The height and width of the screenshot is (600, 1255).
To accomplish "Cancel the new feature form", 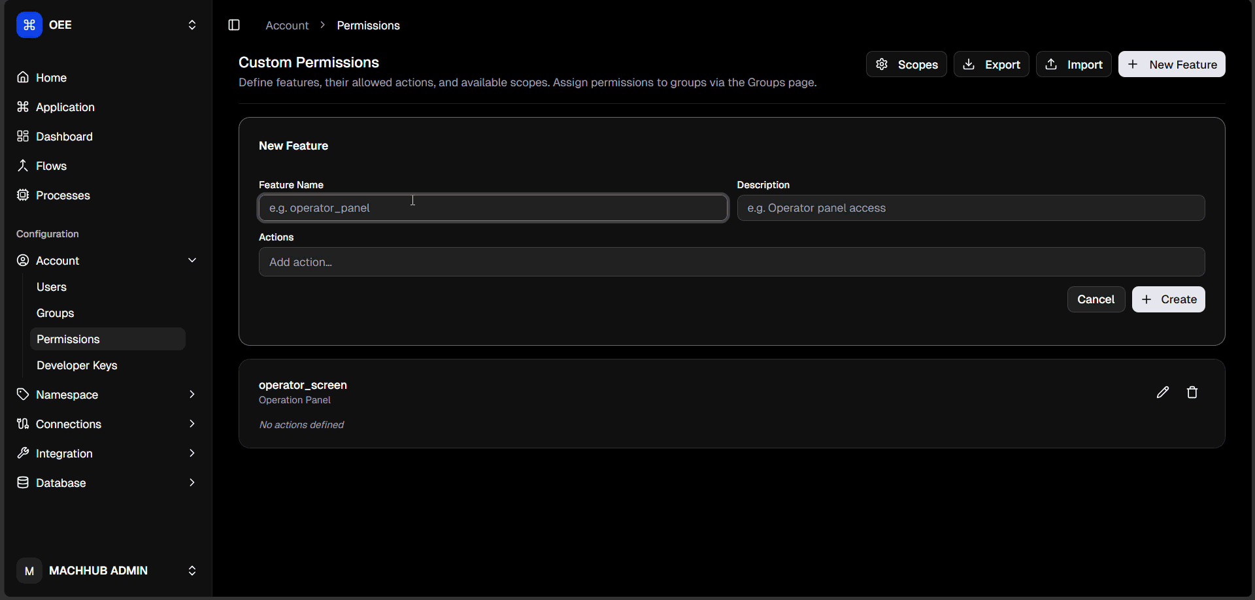I will tap(1096, 299).
